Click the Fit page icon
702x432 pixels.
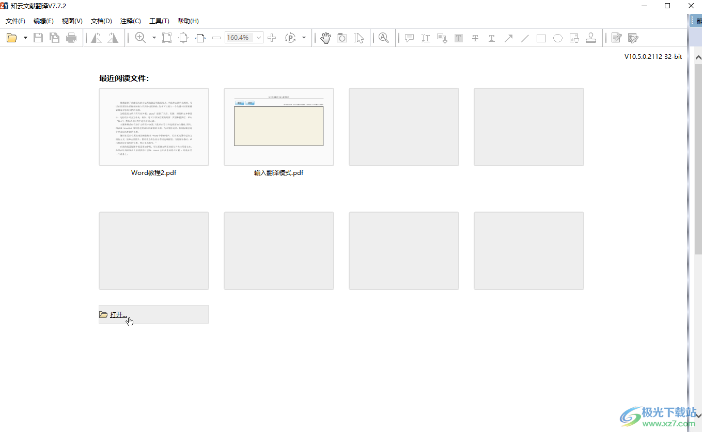tap(183, 38)
